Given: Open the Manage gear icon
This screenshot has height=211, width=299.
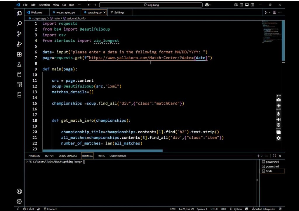Looking at the screenshot, I should click(x=19, y=201).
